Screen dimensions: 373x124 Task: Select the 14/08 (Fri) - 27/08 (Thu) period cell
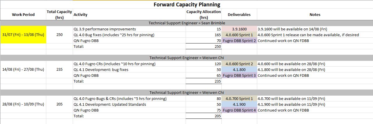[x=23, y=70]
